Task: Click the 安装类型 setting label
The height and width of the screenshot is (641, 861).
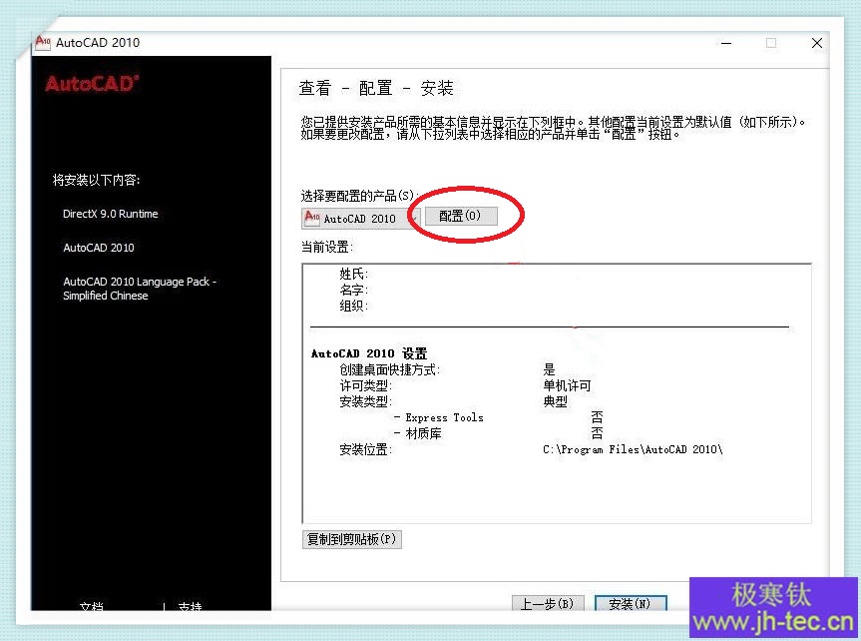Action: coord(365,401)
